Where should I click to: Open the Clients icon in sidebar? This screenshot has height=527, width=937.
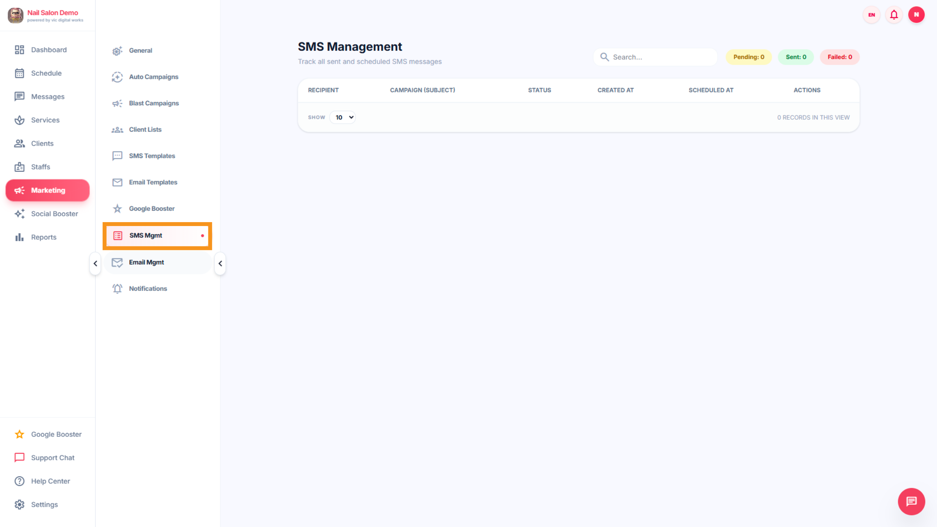pos(20,143)
